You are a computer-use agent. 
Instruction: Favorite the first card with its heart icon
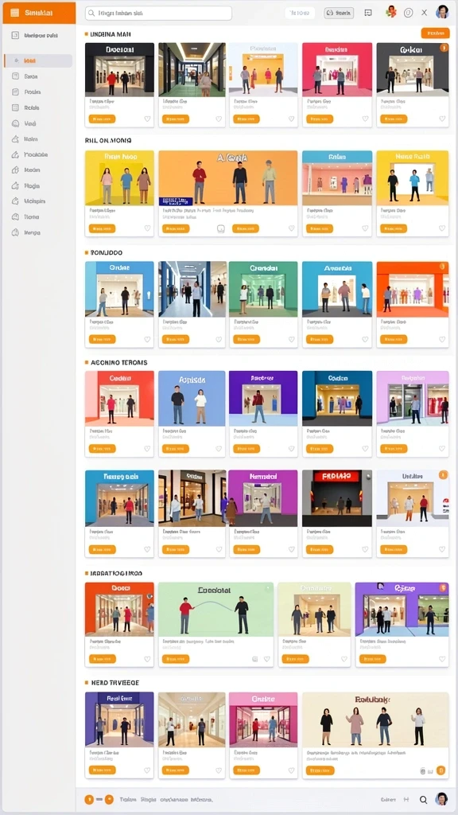point(147,119)
